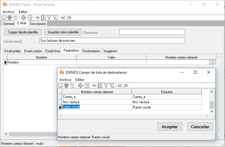Click the funnel filter icon in the destinatarios dialog toolbar

click(106, 86)
